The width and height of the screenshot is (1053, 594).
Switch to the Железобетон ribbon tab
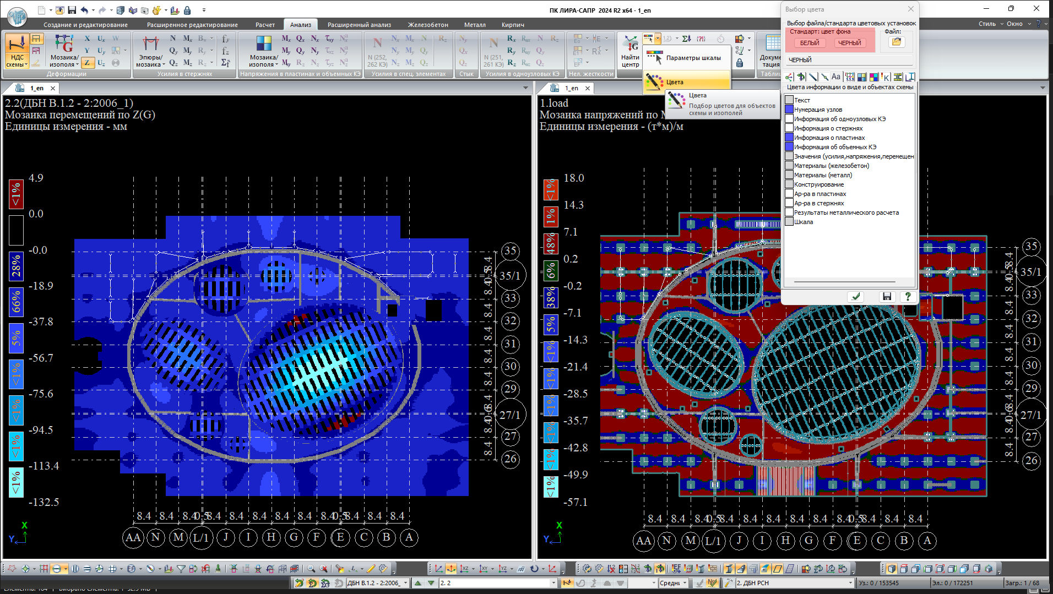tap(427, 25)
